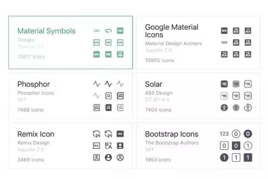
Task: Click the filled square 1 icon in Bootstrap
Action: pyautogui.click(x=248, y=158)
